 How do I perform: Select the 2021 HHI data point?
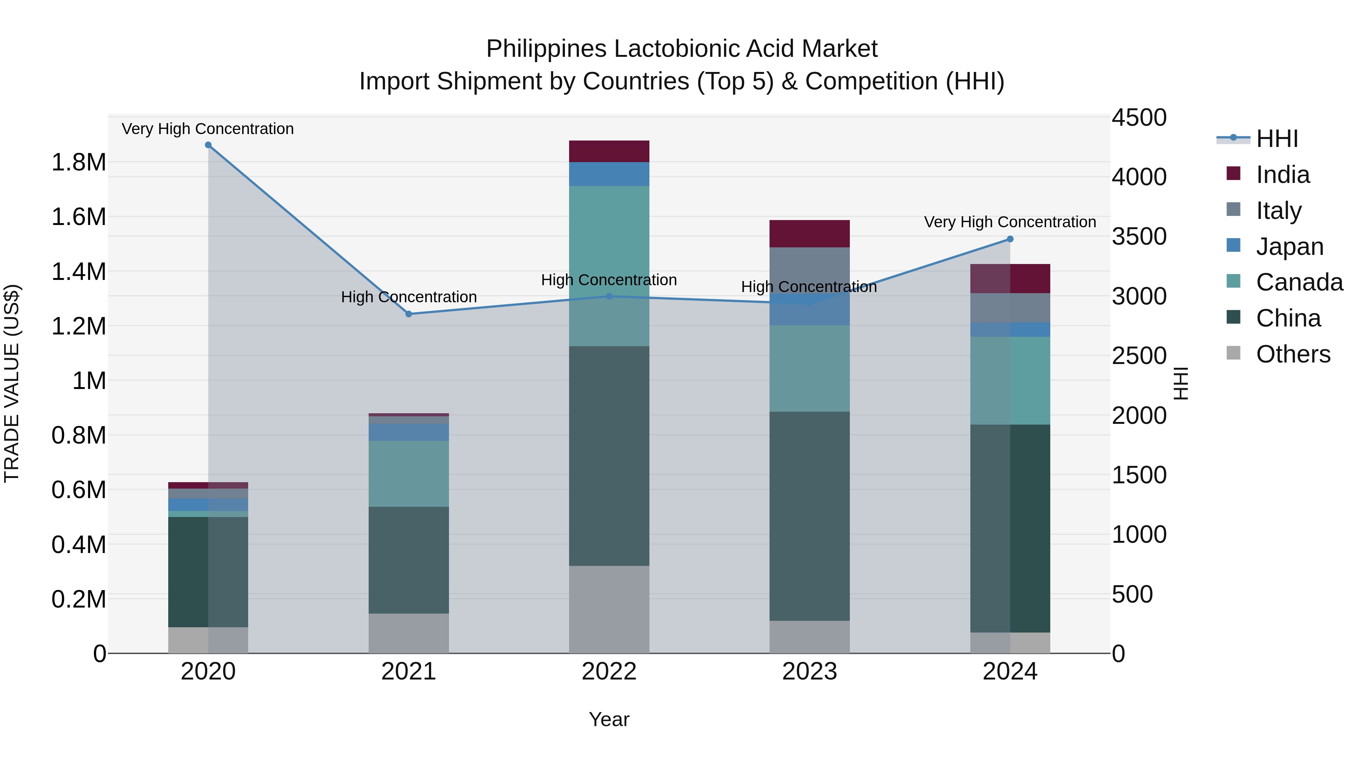(409, 314)
